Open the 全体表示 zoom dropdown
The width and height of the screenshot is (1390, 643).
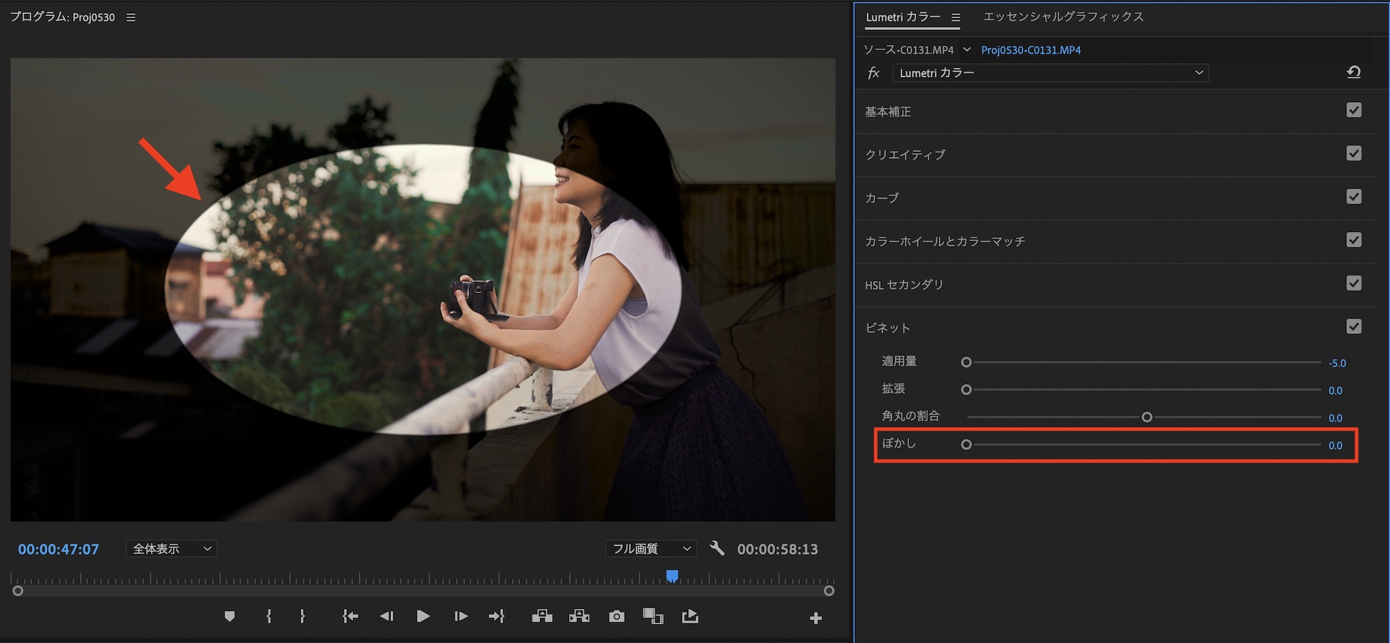pos(171,549)
